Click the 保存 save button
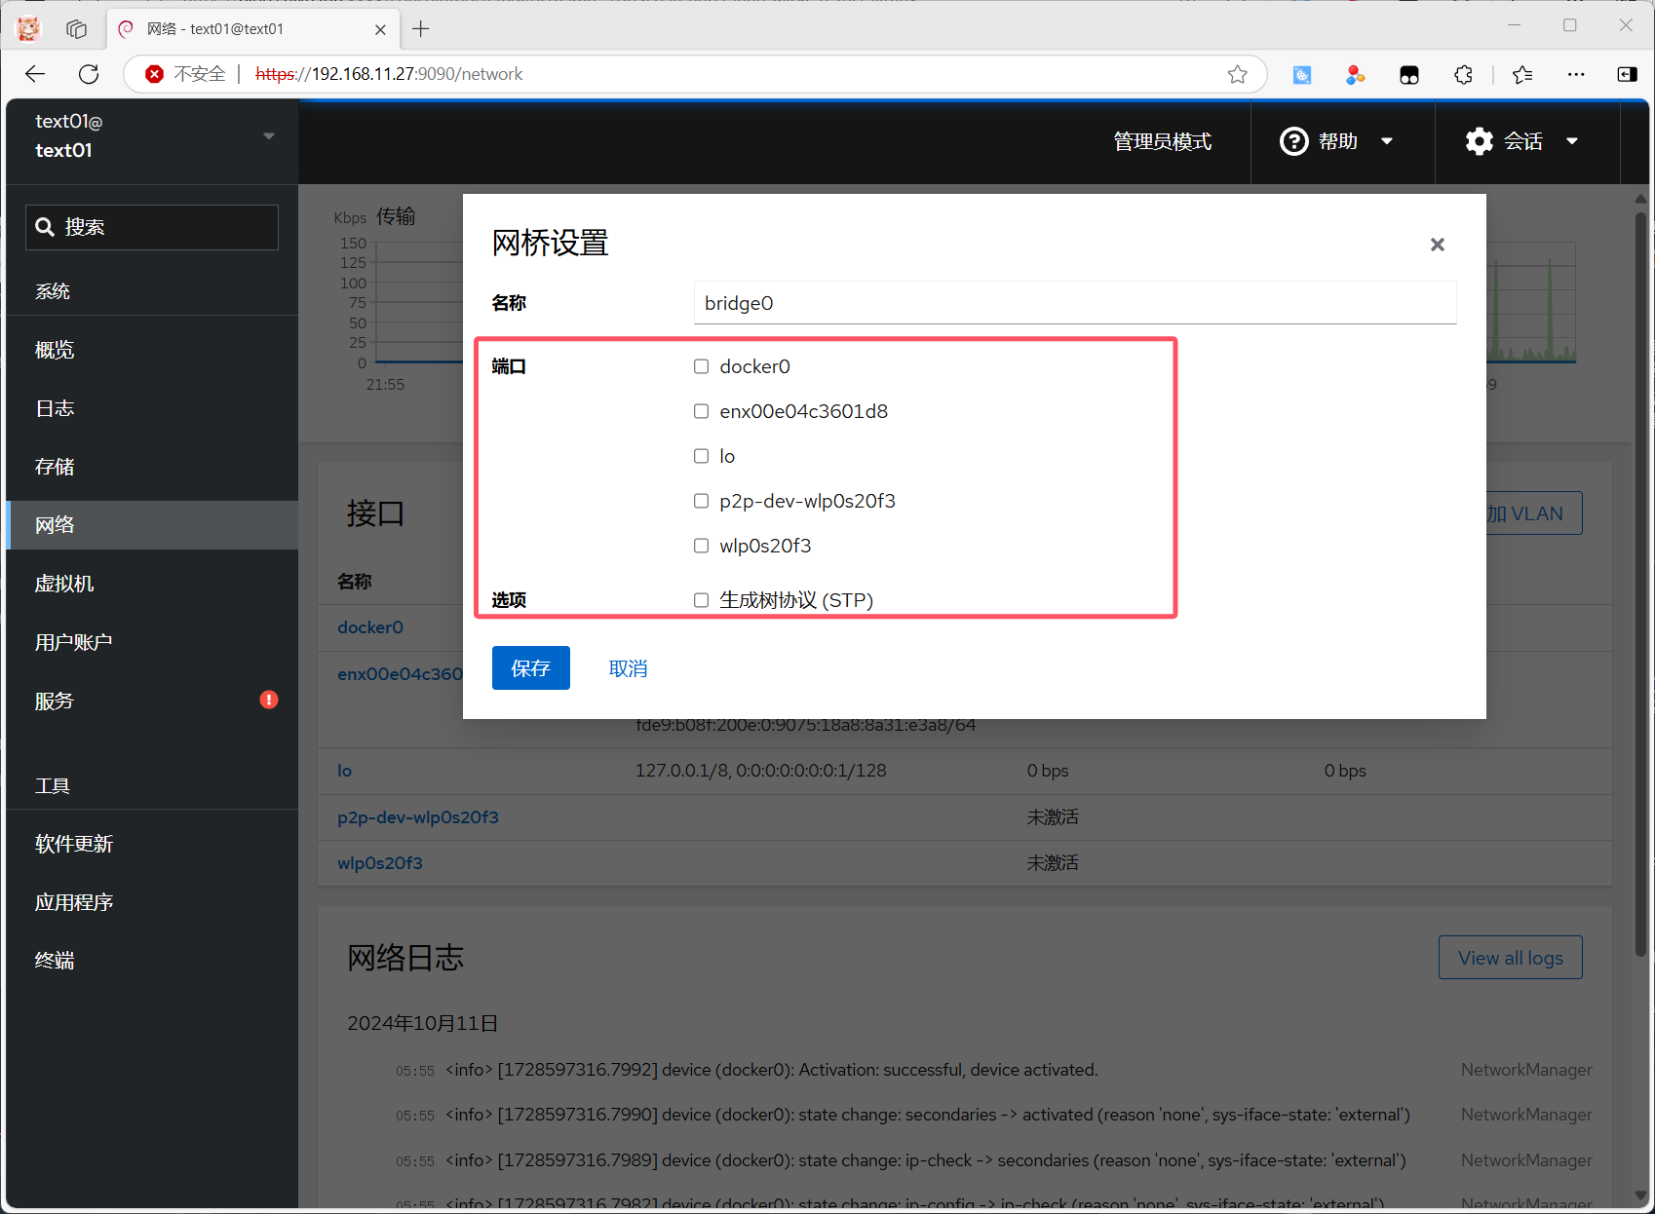Viewport: 1655px width, 1214px height. pos(530,668)
